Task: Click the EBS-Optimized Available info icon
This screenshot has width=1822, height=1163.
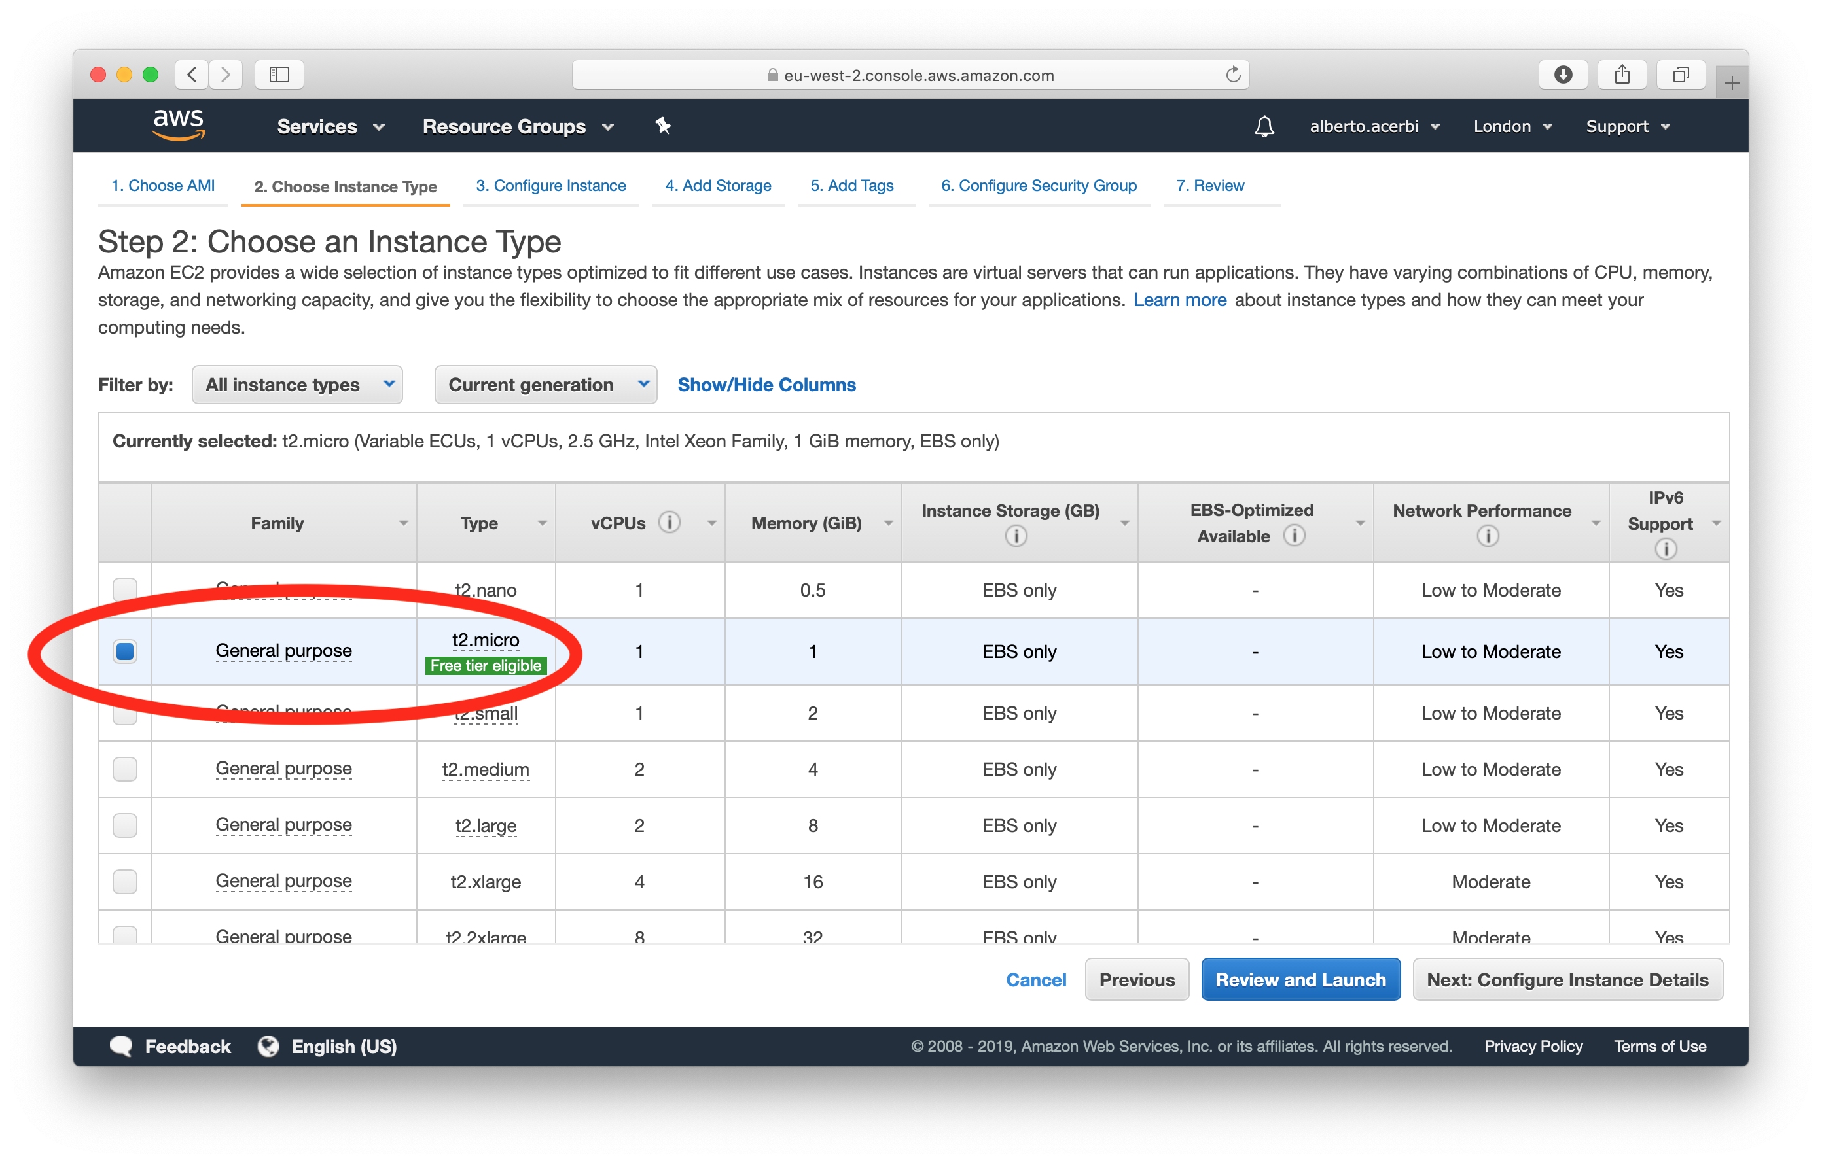Action: 1294,535
